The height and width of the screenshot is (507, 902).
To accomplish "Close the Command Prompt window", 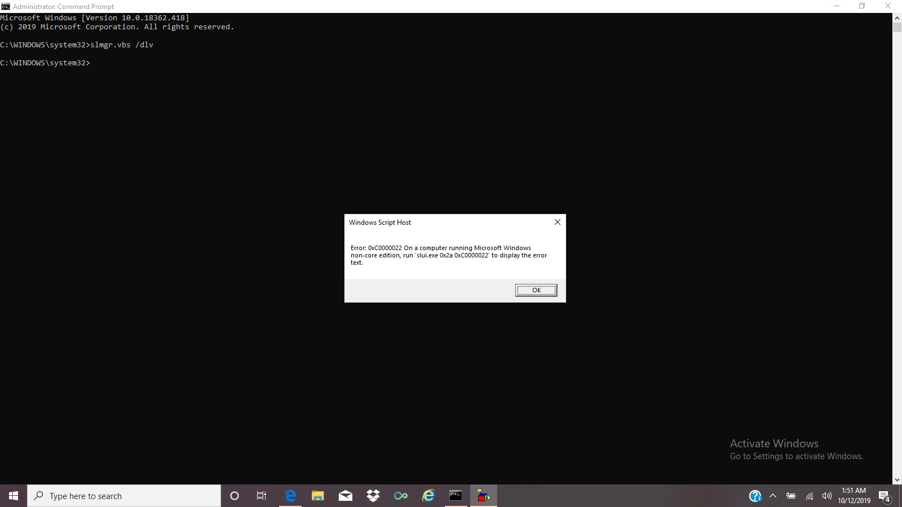I will 888,6.
